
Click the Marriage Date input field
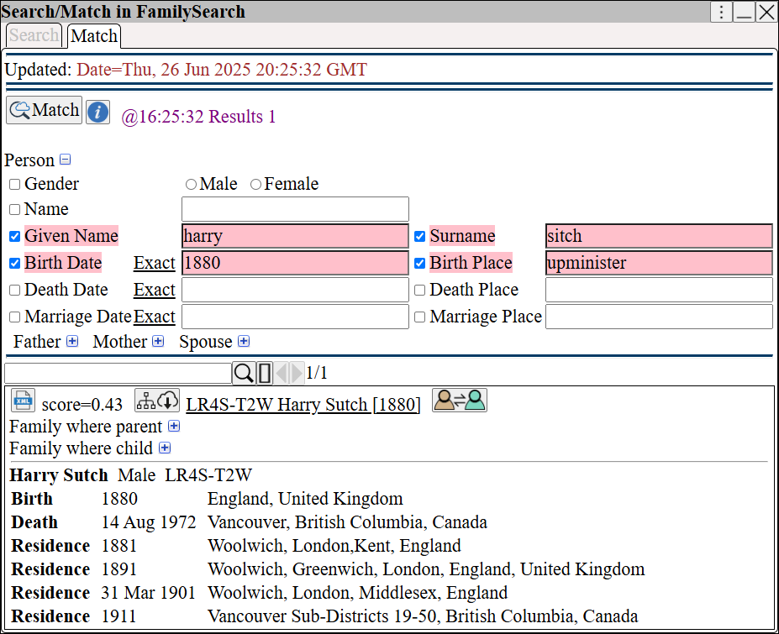[295, 317]
